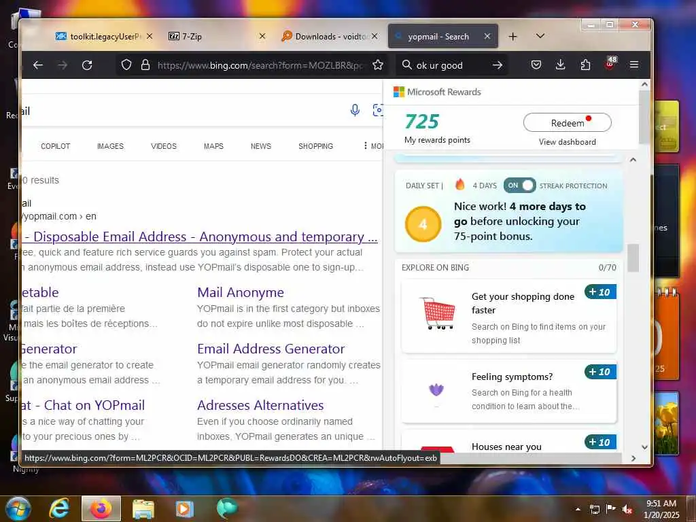Open Mail Anonyme sublink
The width and height of the screenshot is (696, 522).
tap(241, 292)
